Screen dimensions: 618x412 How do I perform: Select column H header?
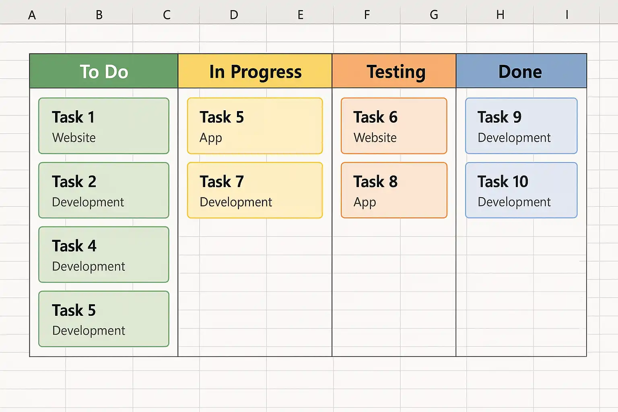pos(500,15)
